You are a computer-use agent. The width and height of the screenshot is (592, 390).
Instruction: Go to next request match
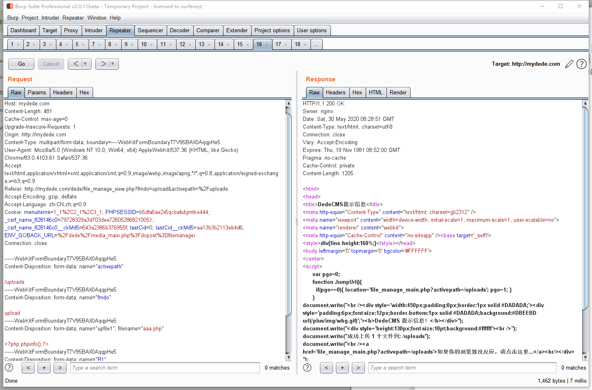[60, 368]
